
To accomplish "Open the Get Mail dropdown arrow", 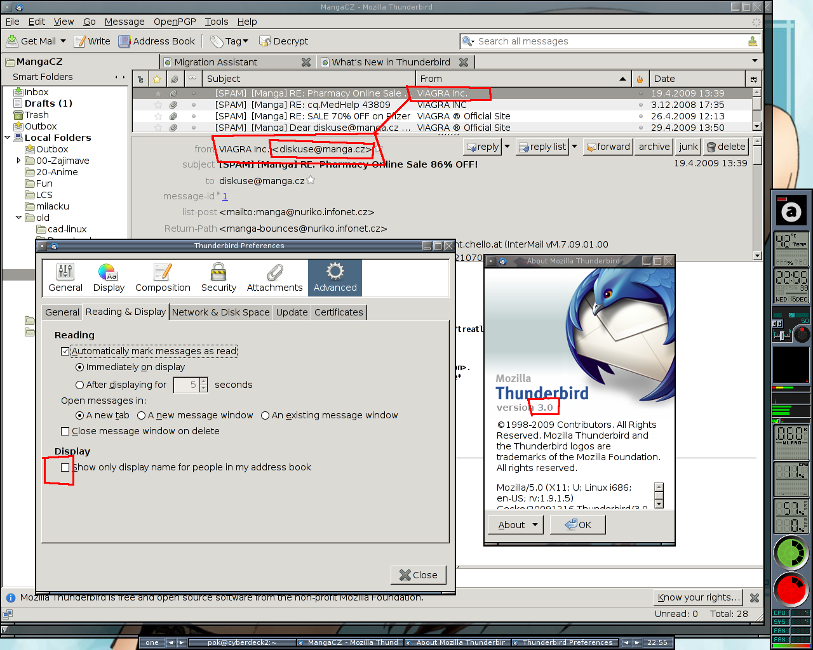I will 63,41.
